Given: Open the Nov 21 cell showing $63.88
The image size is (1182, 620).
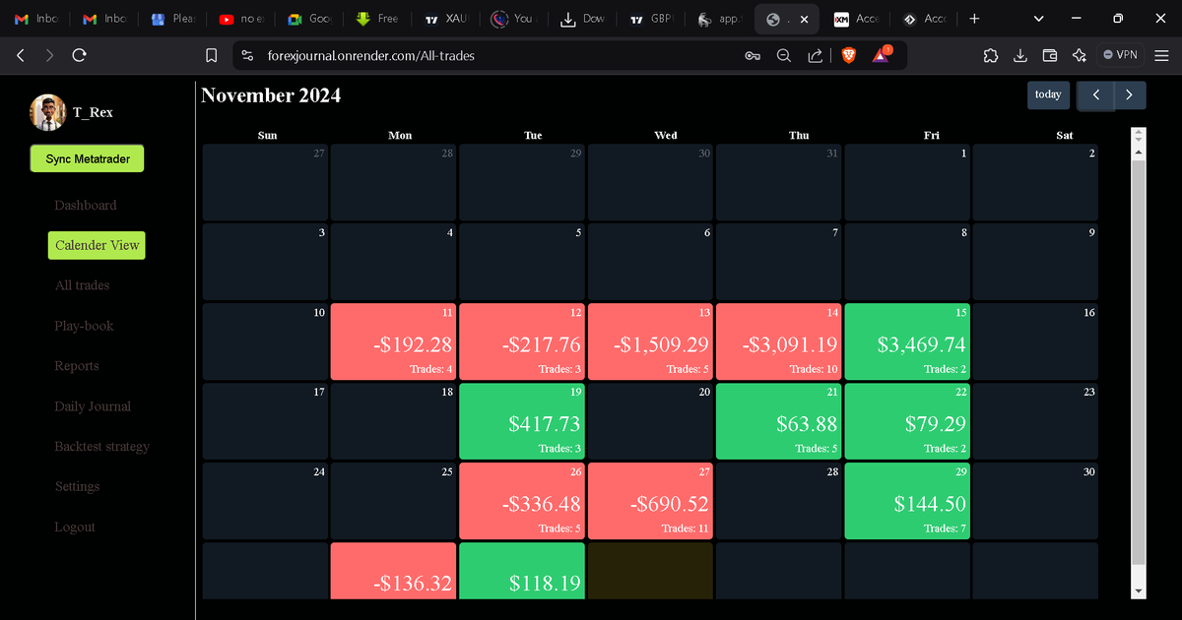Looking at the screenshot, I should (x=778, y=421).
